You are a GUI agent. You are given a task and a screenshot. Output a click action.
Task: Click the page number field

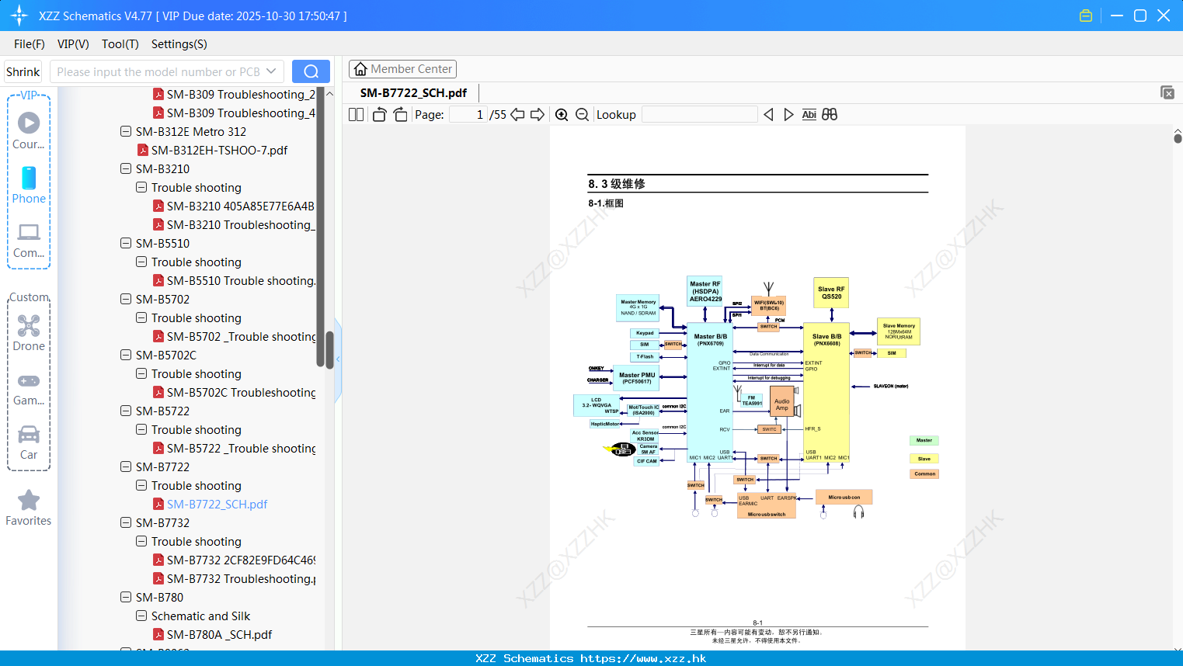pyautogui.click(x=468, y=114)
